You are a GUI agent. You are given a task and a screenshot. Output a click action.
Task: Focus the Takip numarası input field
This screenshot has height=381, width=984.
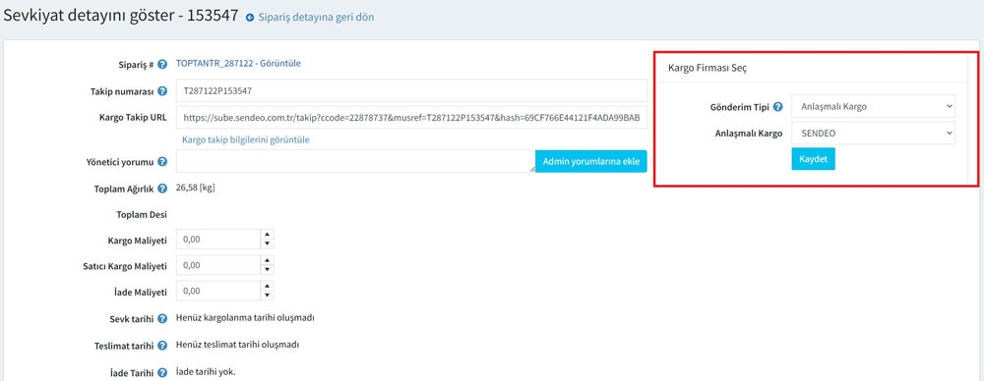pos(411,91)
